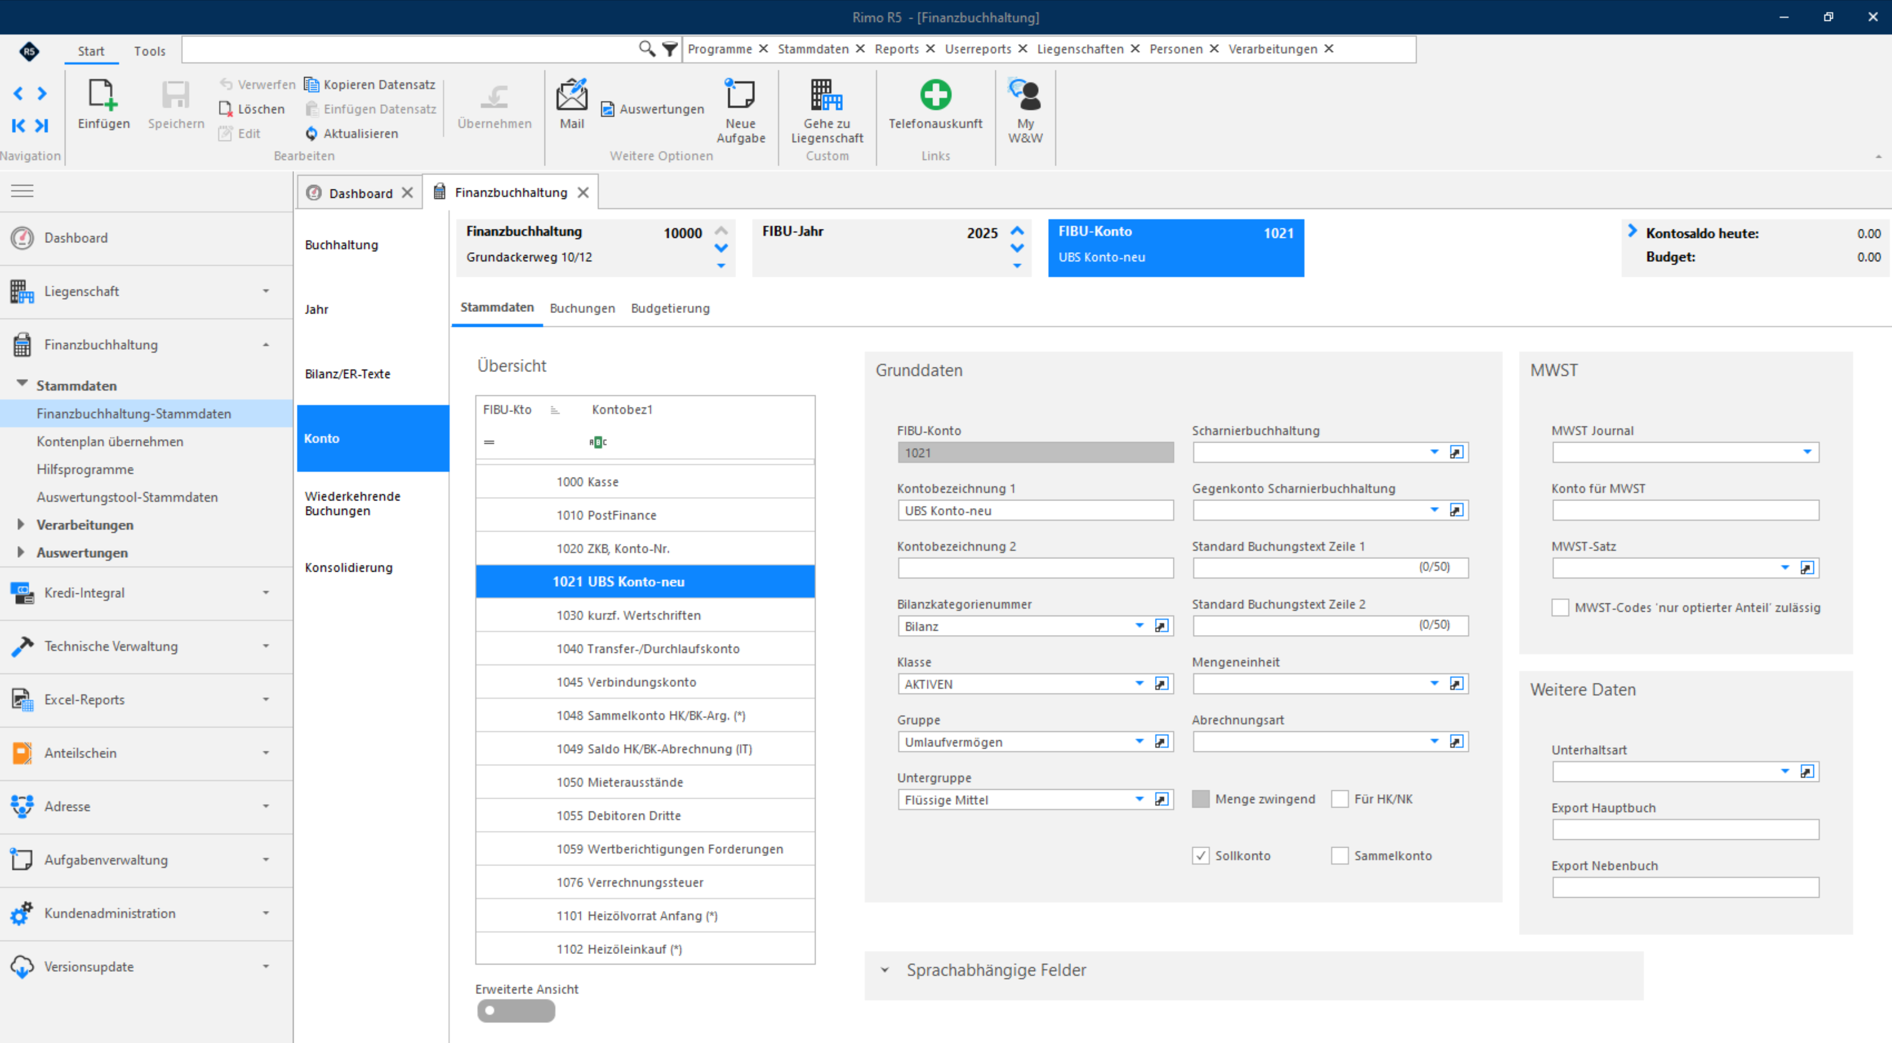Open Telefonauskunft green plus icon
The width and height of the screenshot is (1892, 1043).
coord(935,94)
